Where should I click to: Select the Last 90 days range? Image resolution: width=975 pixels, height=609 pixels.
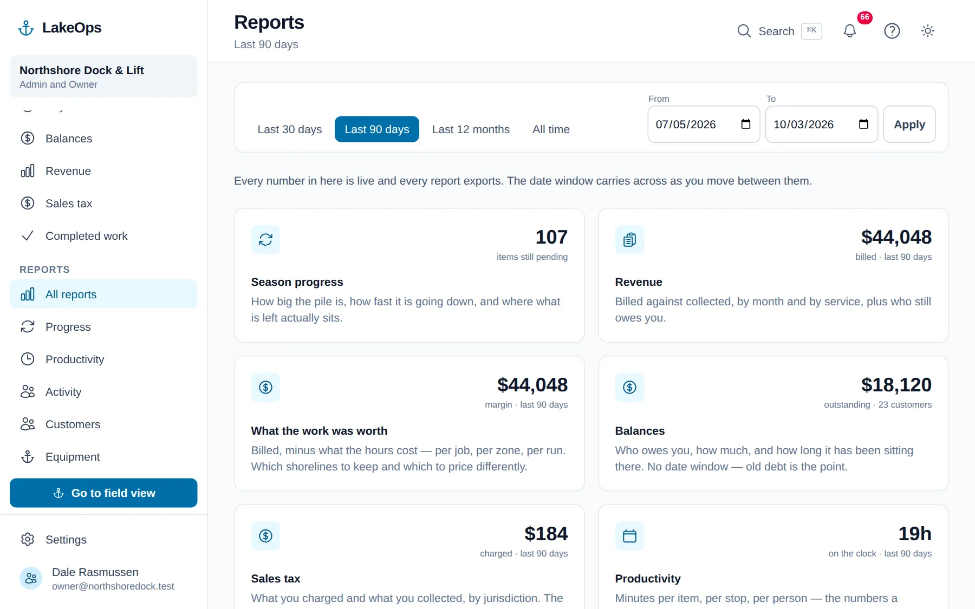[377, 129]
